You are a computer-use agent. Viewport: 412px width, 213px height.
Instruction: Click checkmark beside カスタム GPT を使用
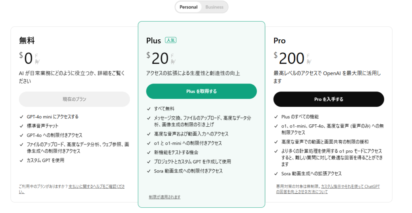(x=21, y=160)
